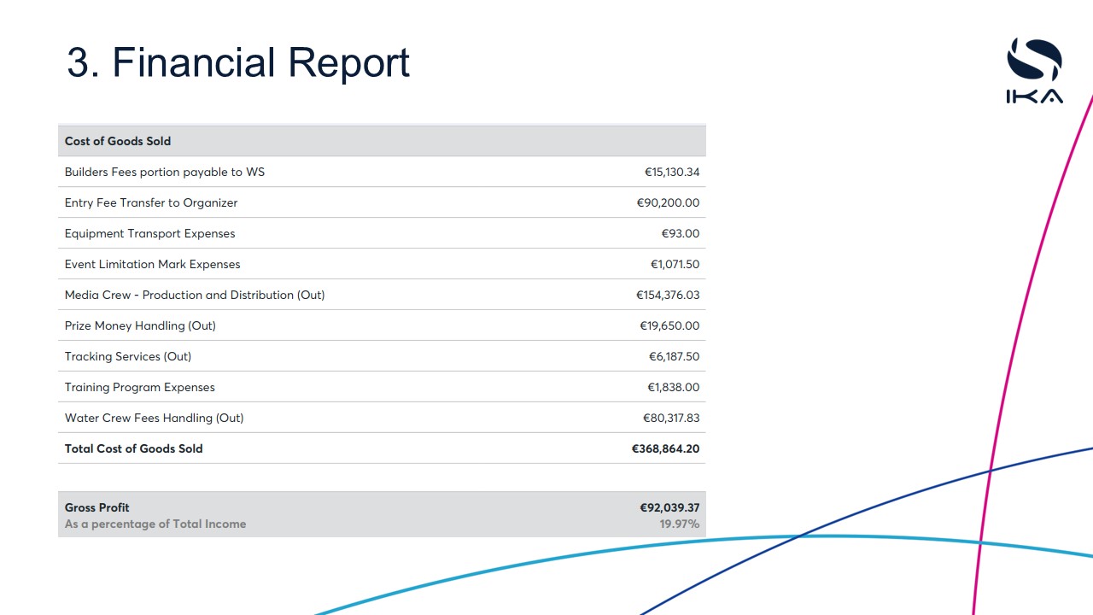
Task: Select the €15,130.34 amount
Action: 671,172
